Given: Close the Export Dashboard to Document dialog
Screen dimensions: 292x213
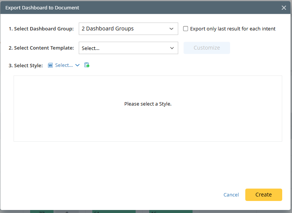Looking at the screenshot, I should coord(284,8).
